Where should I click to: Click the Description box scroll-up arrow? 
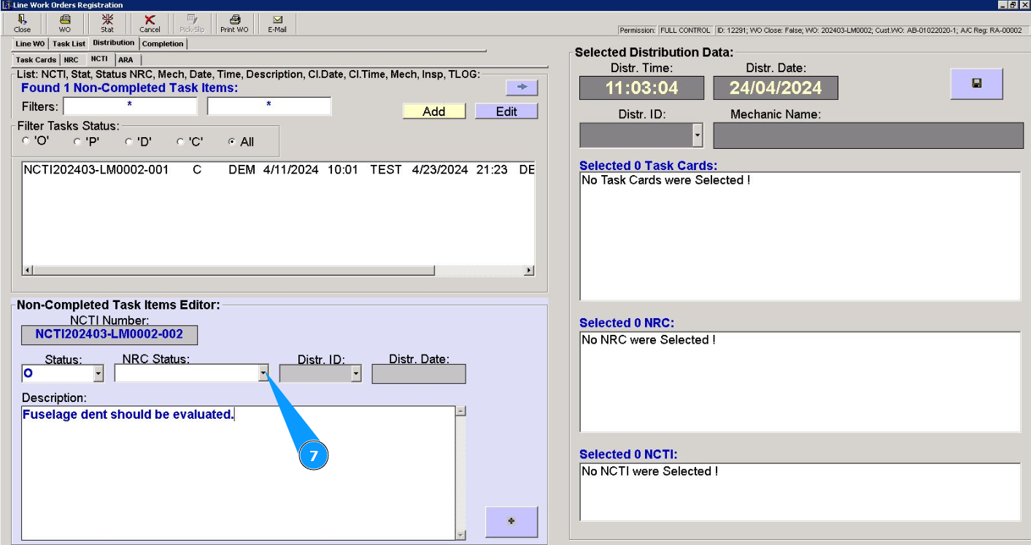(x=460, y=411)
